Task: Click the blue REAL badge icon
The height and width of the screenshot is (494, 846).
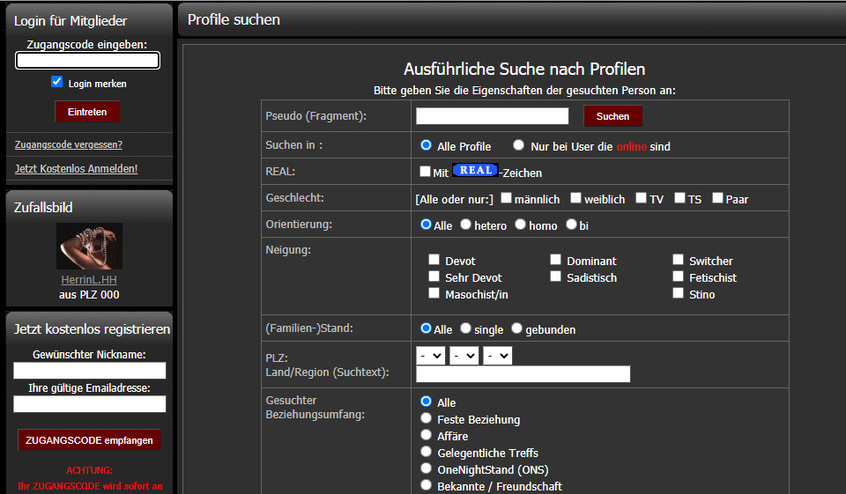Action: pos(475,171)
